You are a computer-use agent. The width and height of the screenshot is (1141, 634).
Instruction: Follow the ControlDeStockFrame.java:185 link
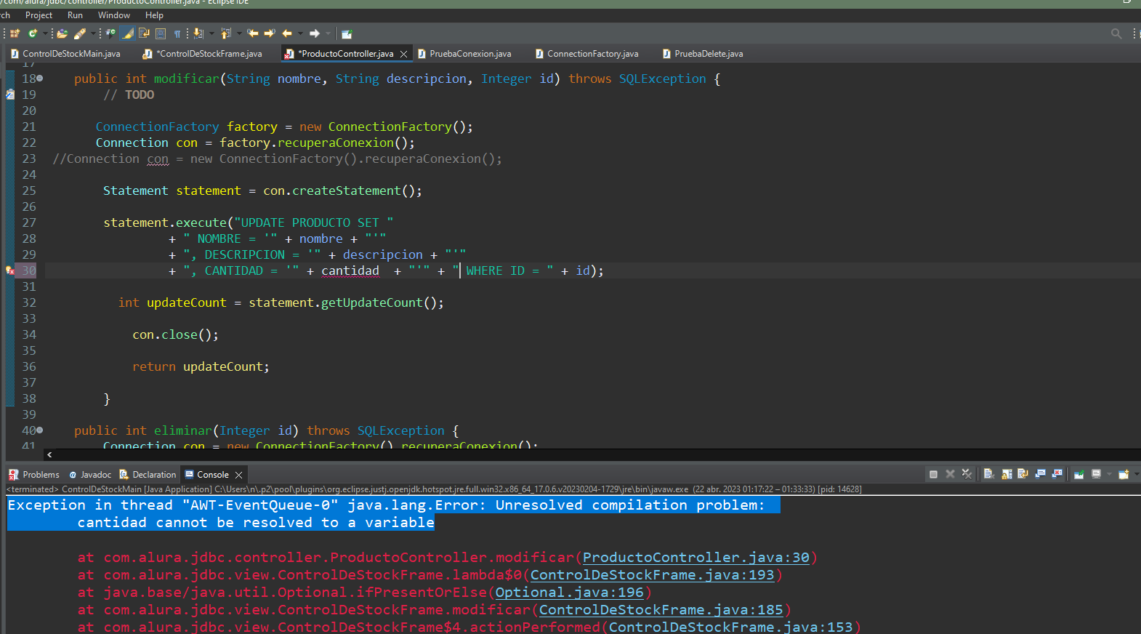pyautogui.click(x=661, y=610)
